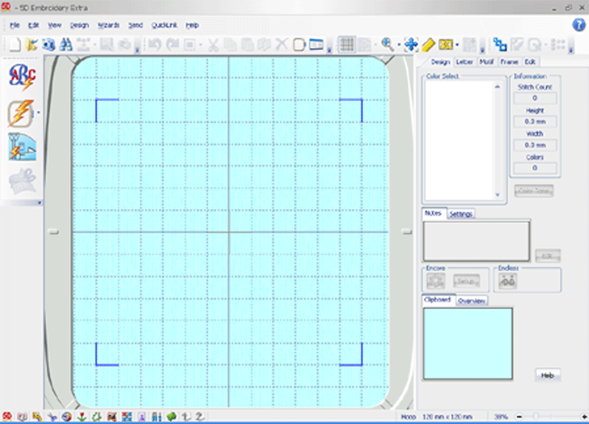The width and height of the screenshot is (589, 424).
Task: Click the zoom slider handle in status bar
Action: coord(536,416)
